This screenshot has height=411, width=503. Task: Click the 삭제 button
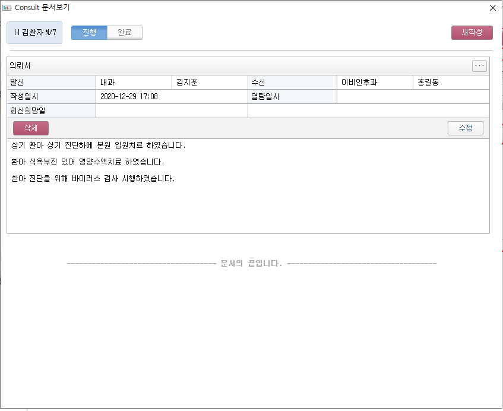pos(31,128)
